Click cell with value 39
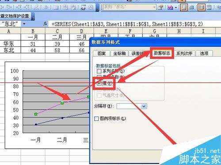 [57, 44]
